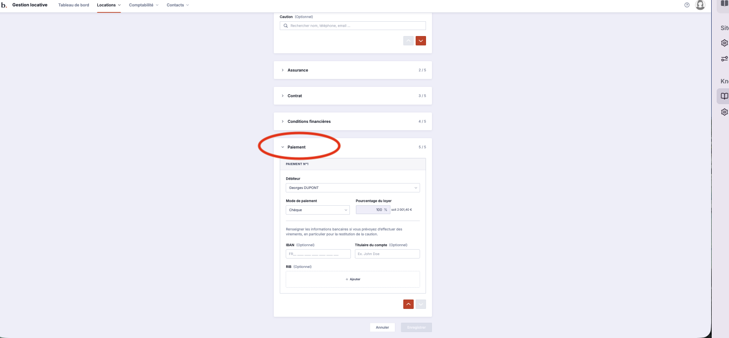Click the sliders icon in right sidebar
The height and width of the screenshot is (338, 729).
tap(724, 59)
